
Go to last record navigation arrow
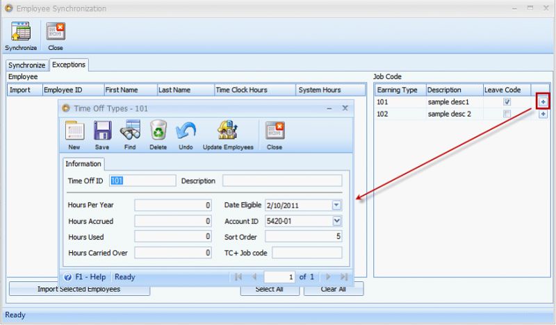[x=343, y=277]
